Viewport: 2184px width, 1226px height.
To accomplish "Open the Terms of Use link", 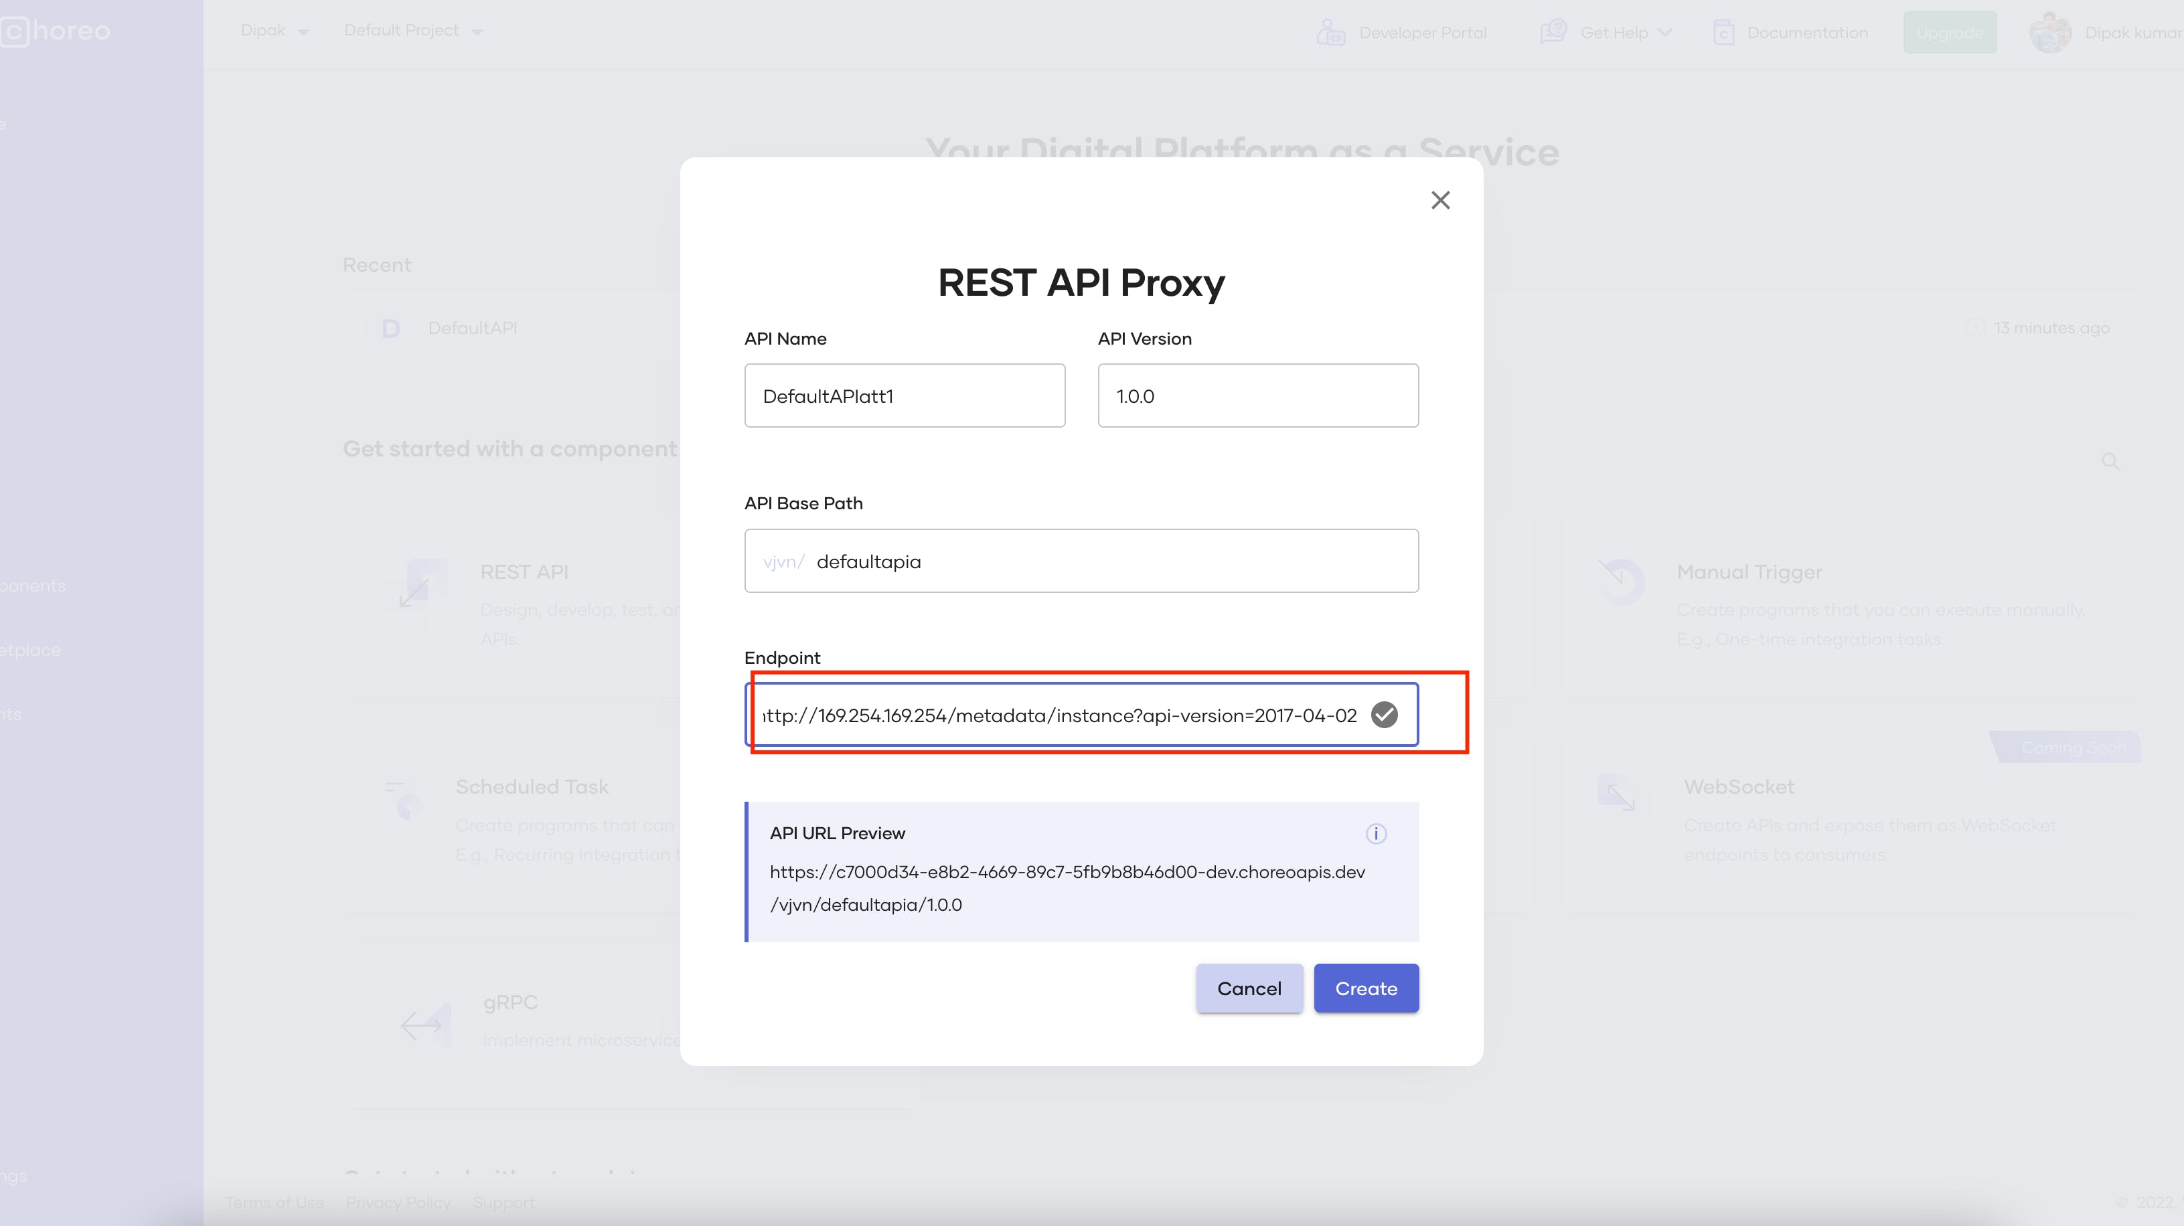I will pos(273,1203).
